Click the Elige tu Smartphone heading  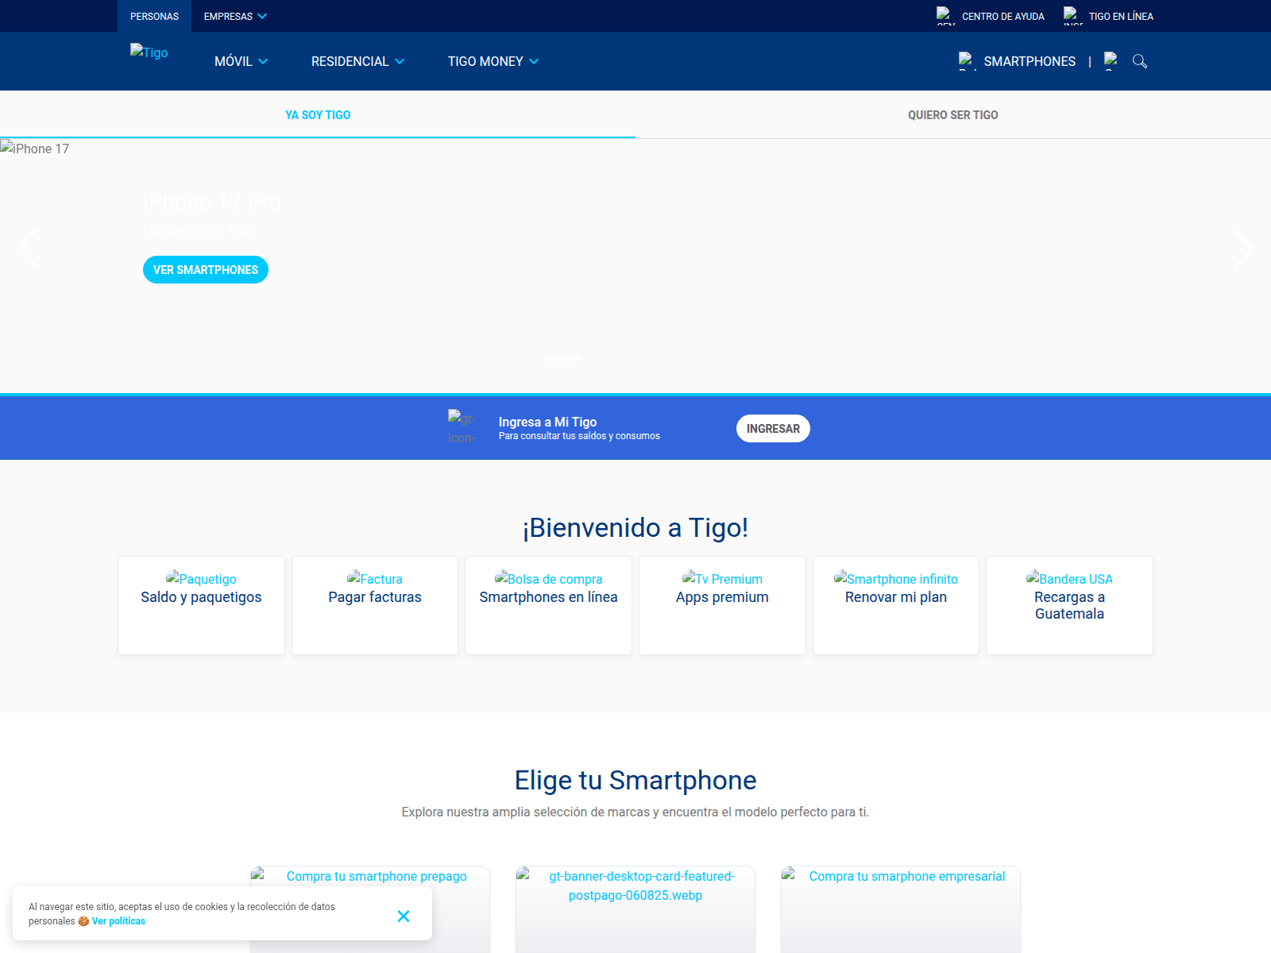635,780
